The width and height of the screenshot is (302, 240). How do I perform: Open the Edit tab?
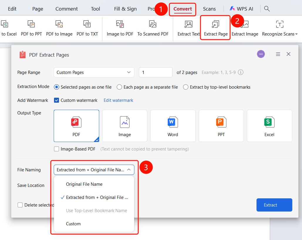(12, 9)
